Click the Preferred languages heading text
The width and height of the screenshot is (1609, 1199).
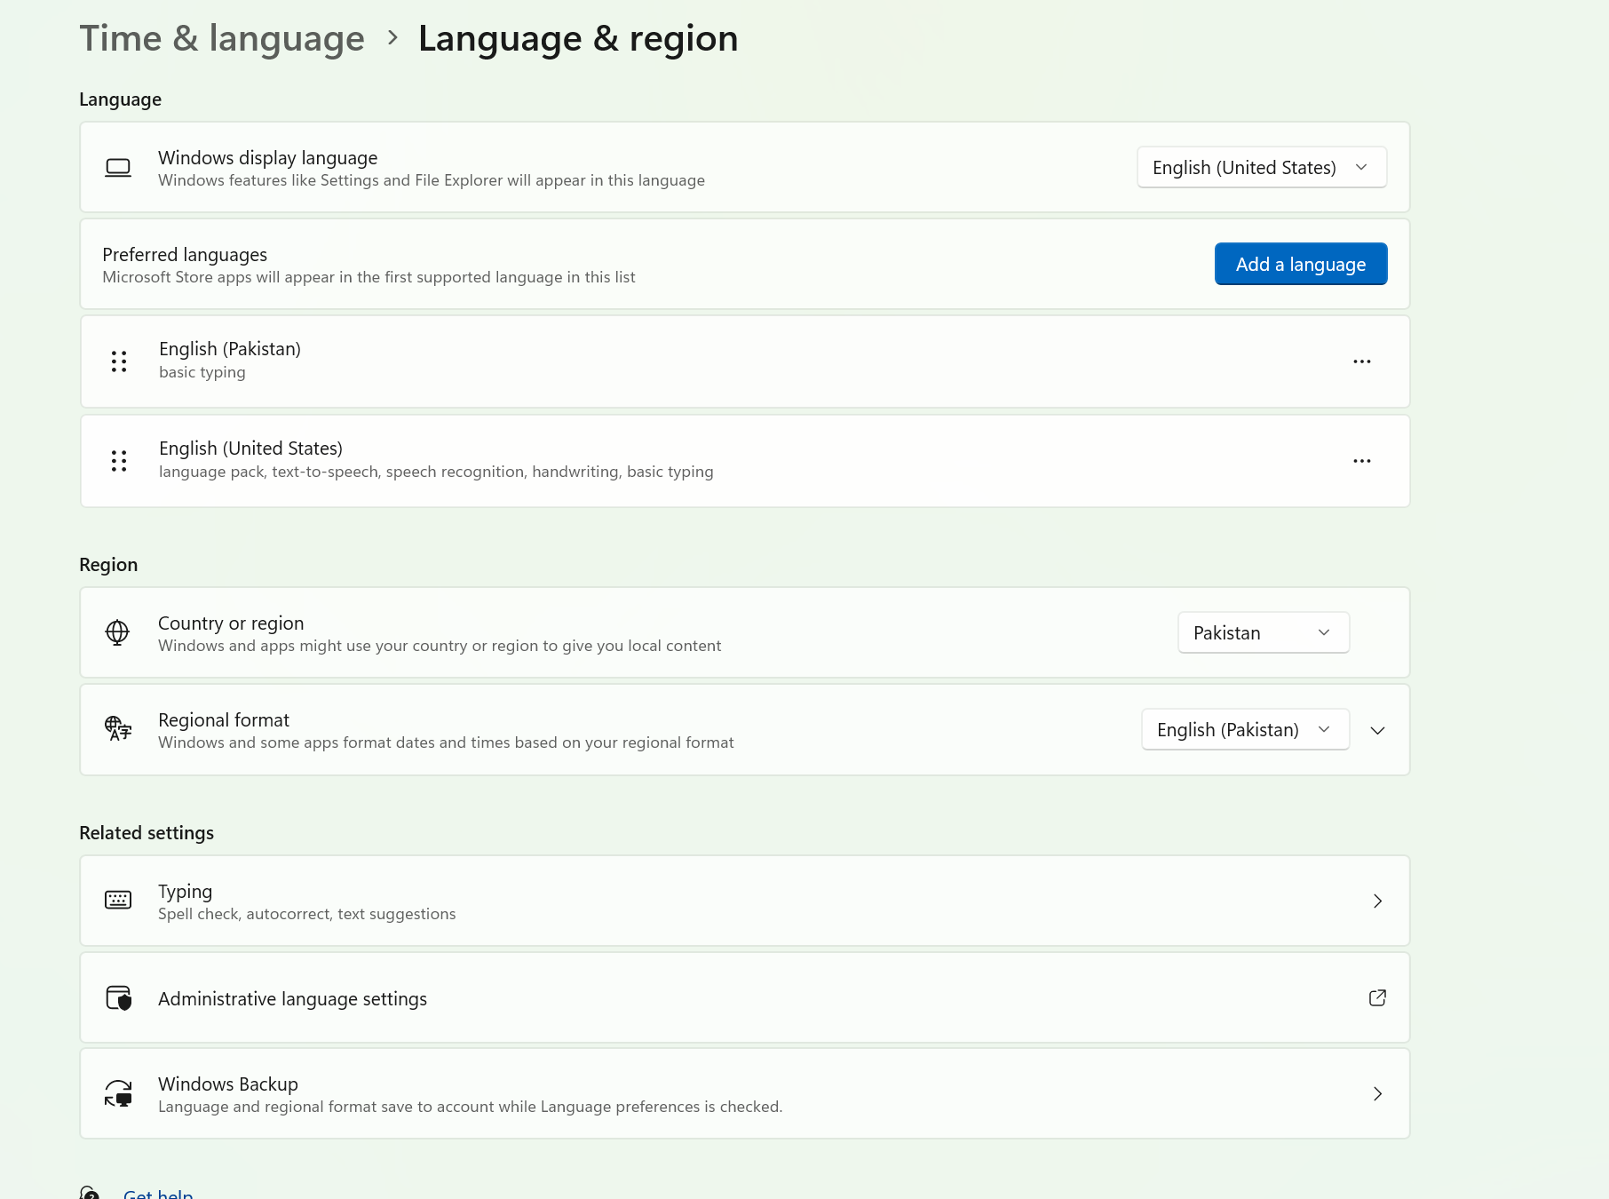click(185, 255)
